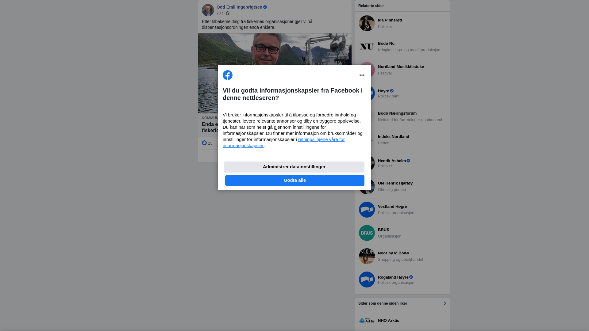Expand 'Sider som denne siden liker' chevron
This screenshot has height=331, width=589.
(445, 303)
